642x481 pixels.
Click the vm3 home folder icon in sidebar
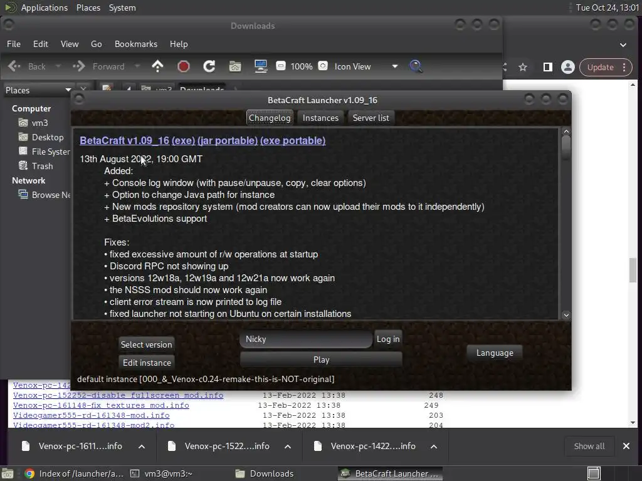[x=23, y=123]
